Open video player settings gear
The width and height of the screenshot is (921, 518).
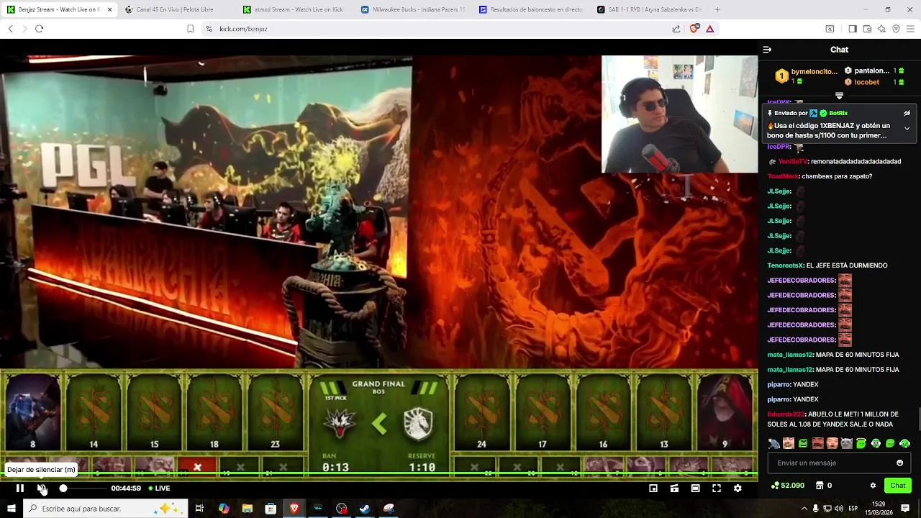point(738,489)
